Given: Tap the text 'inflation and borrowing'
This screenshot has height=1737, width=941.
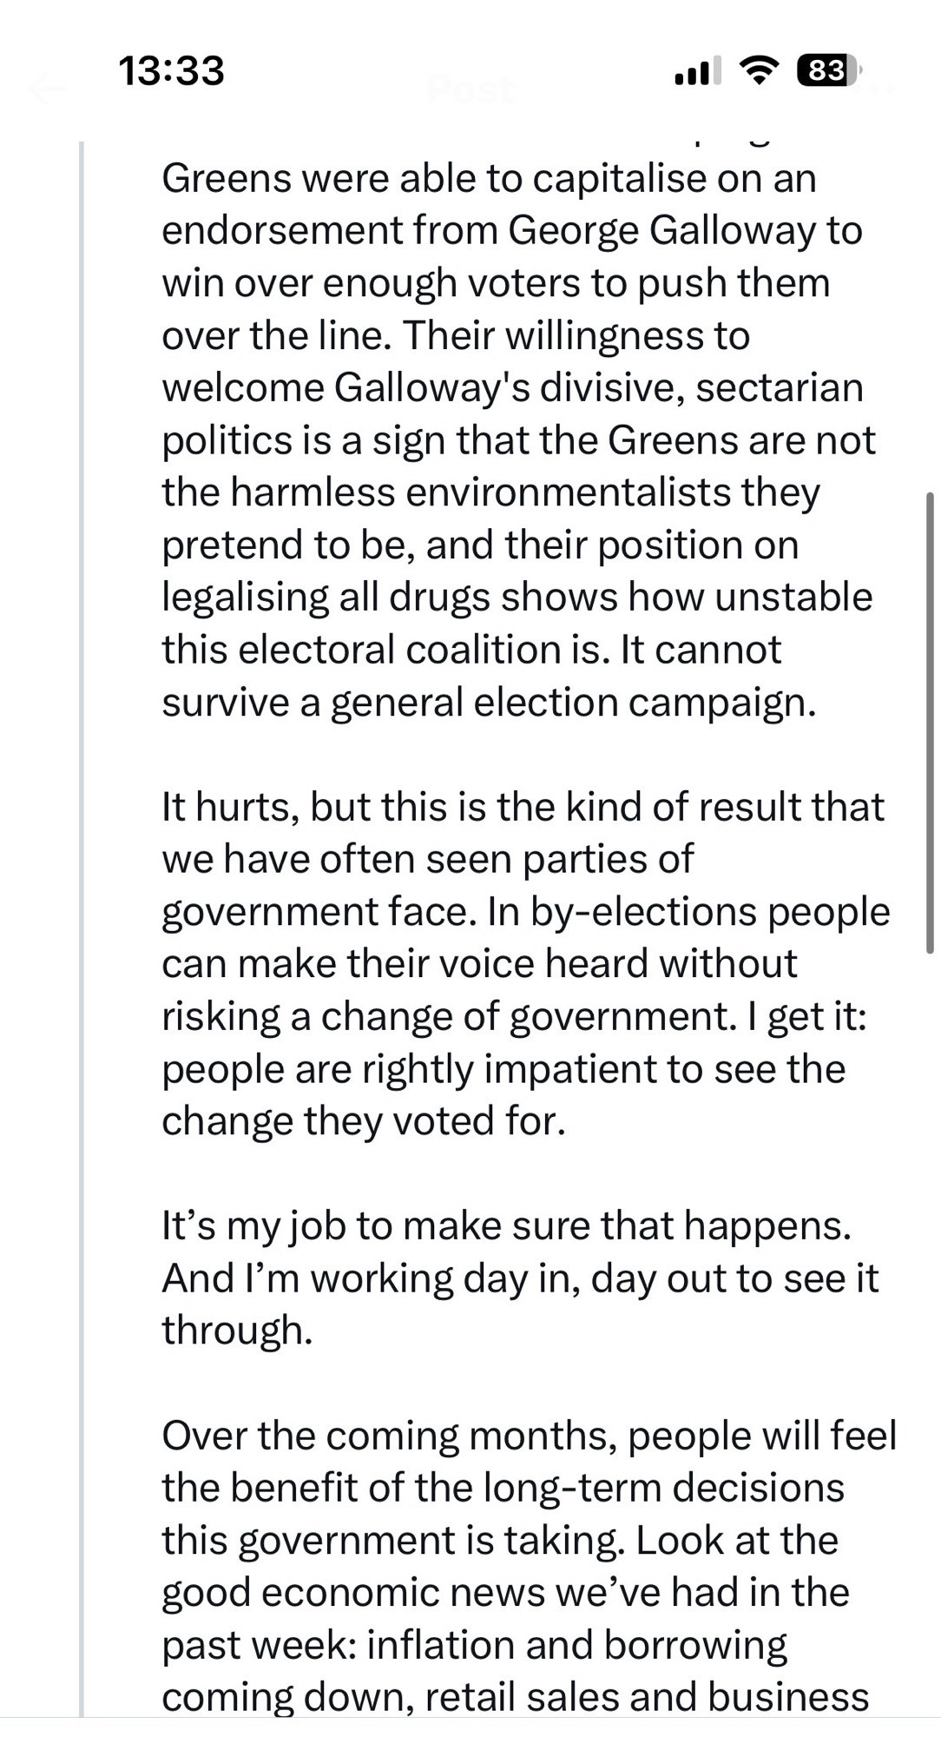Looking at the screenshot, I should (x=576, y=1646).
